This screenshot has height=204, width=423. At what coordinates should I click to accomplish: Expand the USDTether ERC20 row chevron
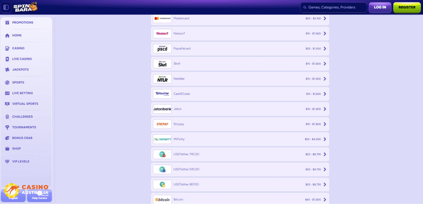click(325, 169)
